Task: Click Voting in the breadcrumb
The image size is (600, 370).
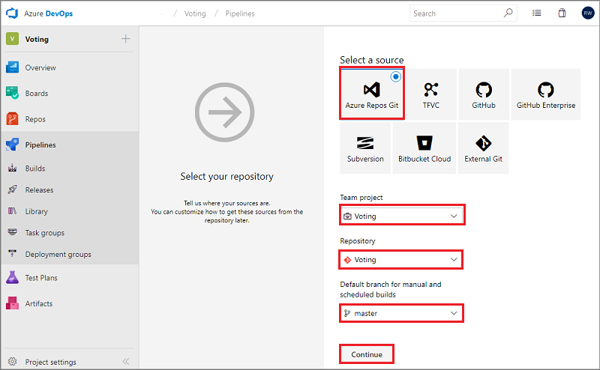Action: (195, 13)
